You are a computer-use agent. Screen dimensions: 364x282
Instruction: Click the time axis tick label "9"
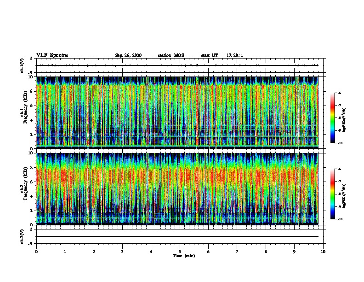tap(294, 252)
